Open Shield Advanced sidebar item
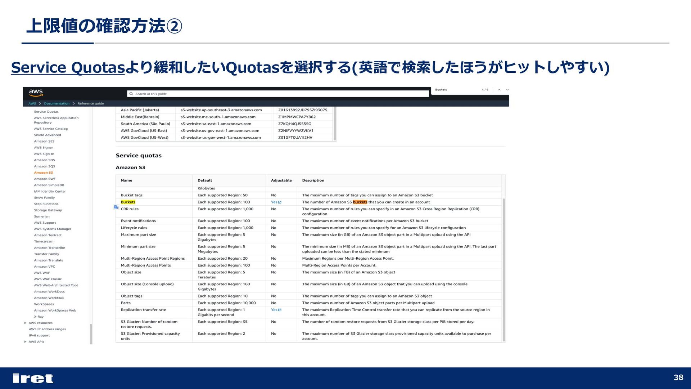The image size is (691, 389). pyautogui.click(x=48, y=135)
